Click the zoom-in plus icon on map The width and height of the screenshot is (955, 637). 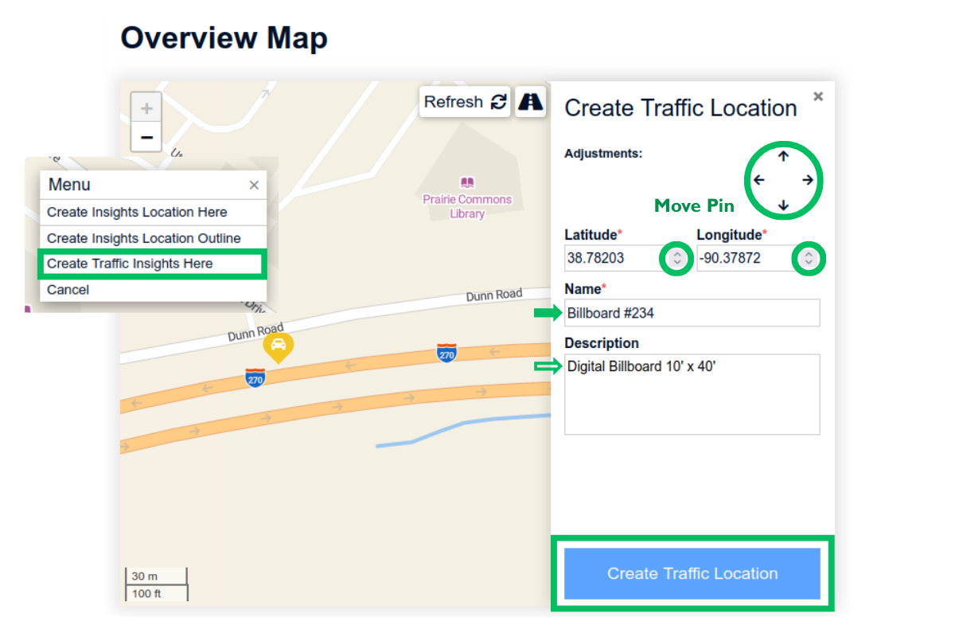click(146, 107)
